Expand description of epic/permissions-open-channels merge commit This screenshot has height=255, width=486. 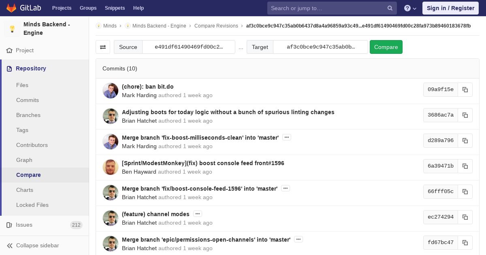point(298,240)
